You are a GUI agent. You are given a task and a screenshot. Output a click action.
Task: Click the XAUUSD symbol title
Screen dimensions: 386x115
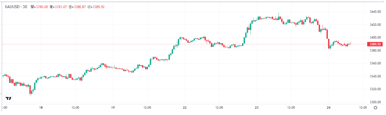coord(12,6)
